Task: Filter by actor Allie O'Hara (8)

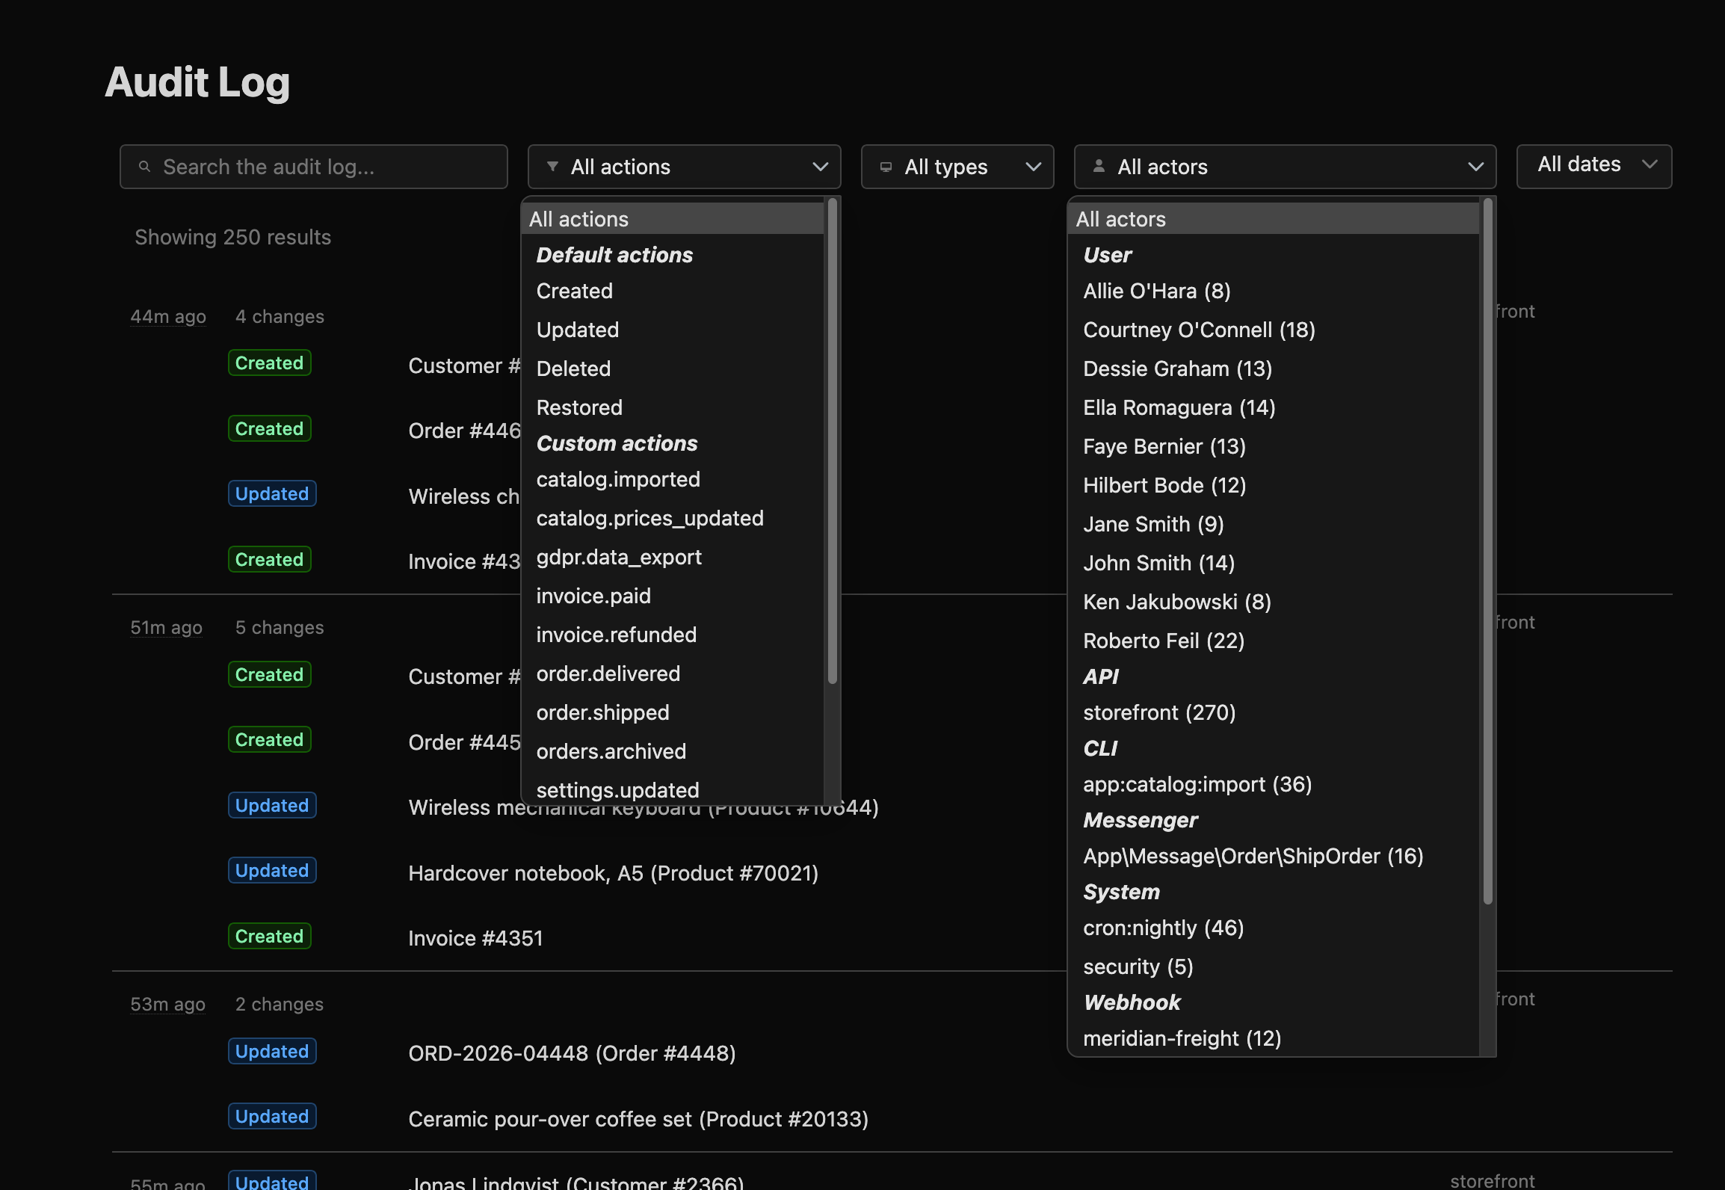Action: [1274, 291]
